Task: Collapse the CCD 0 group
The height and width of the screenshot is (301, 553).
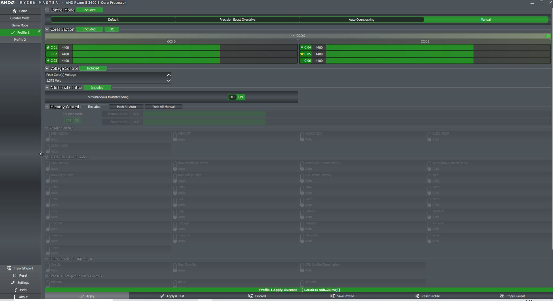Action: pos(293,36)
